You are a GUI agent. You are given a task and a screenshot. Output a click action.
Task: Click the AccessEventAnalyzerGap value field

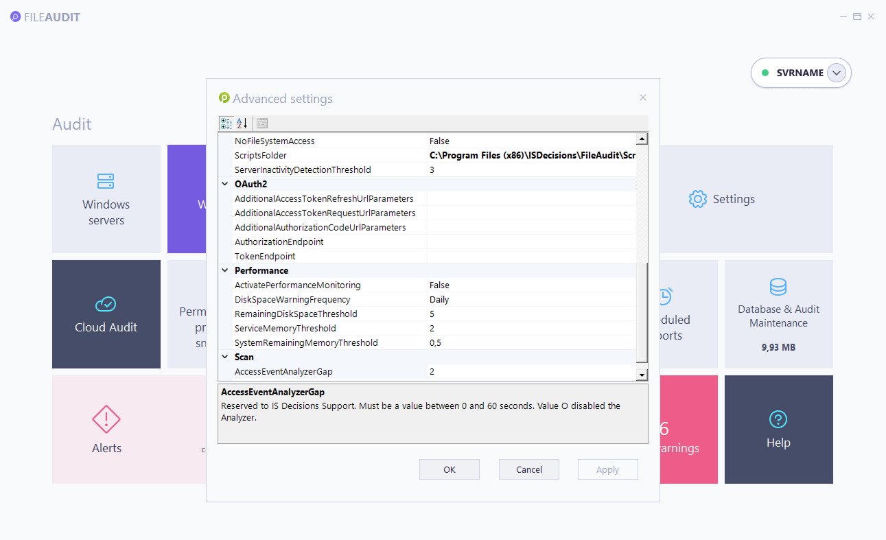(x=532, y=371)
